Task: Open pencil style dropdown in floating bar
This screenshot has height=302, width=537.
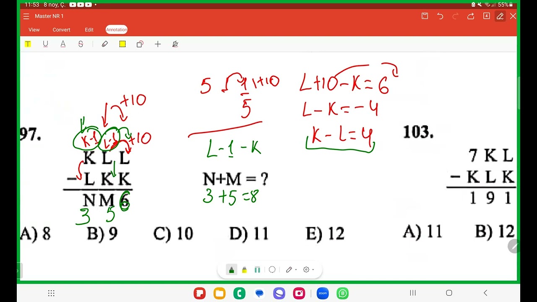Action: pos(291,270)
